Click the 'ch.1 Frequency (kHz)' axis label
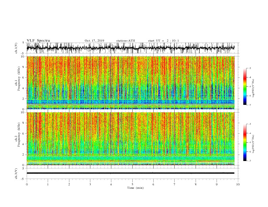This screenshot has width=268, height=207. pos(18,79)
